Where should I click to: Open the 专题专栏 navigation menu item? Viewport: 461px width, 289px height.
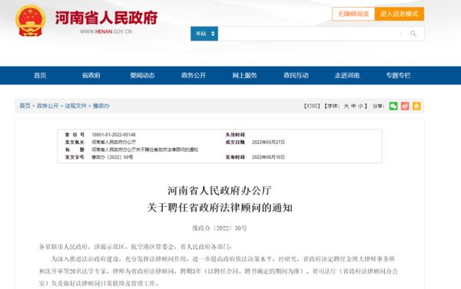pos(398,75)
